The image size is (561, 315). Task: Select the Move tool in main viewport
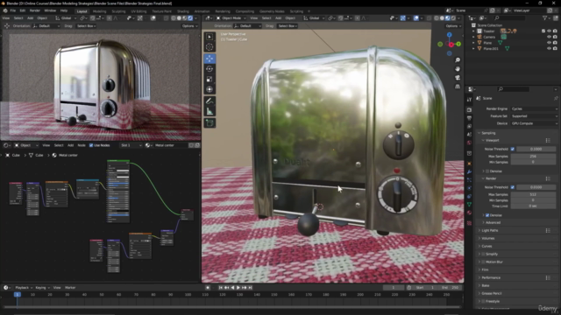pyautogui.click(x=209, y=59)
